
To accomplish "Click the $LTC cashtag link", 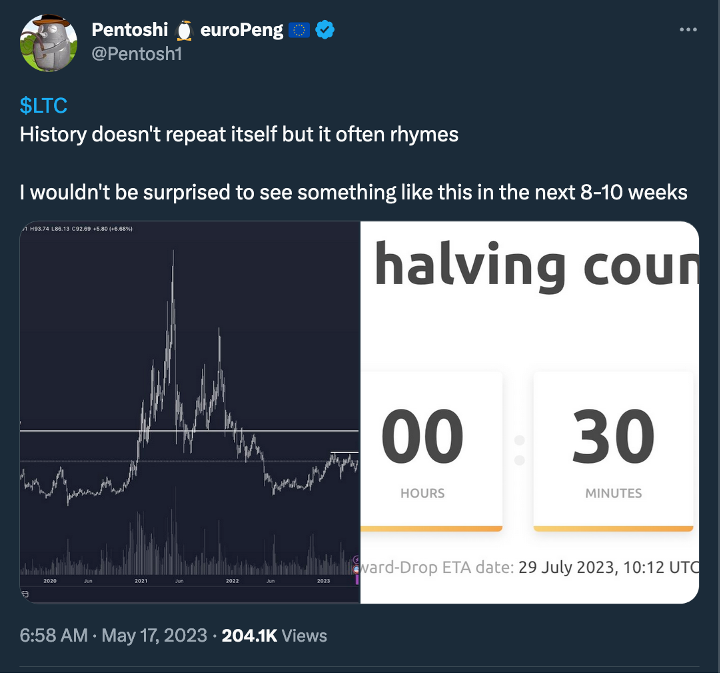I will [43, 105].
